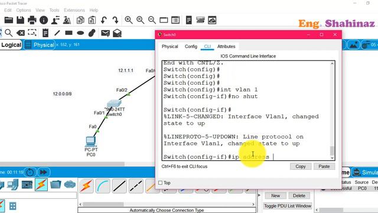The height and width of the screenshot is (213, 378).
Task: Open the Physical tab in Switch0 window
Action: [170, 46]
